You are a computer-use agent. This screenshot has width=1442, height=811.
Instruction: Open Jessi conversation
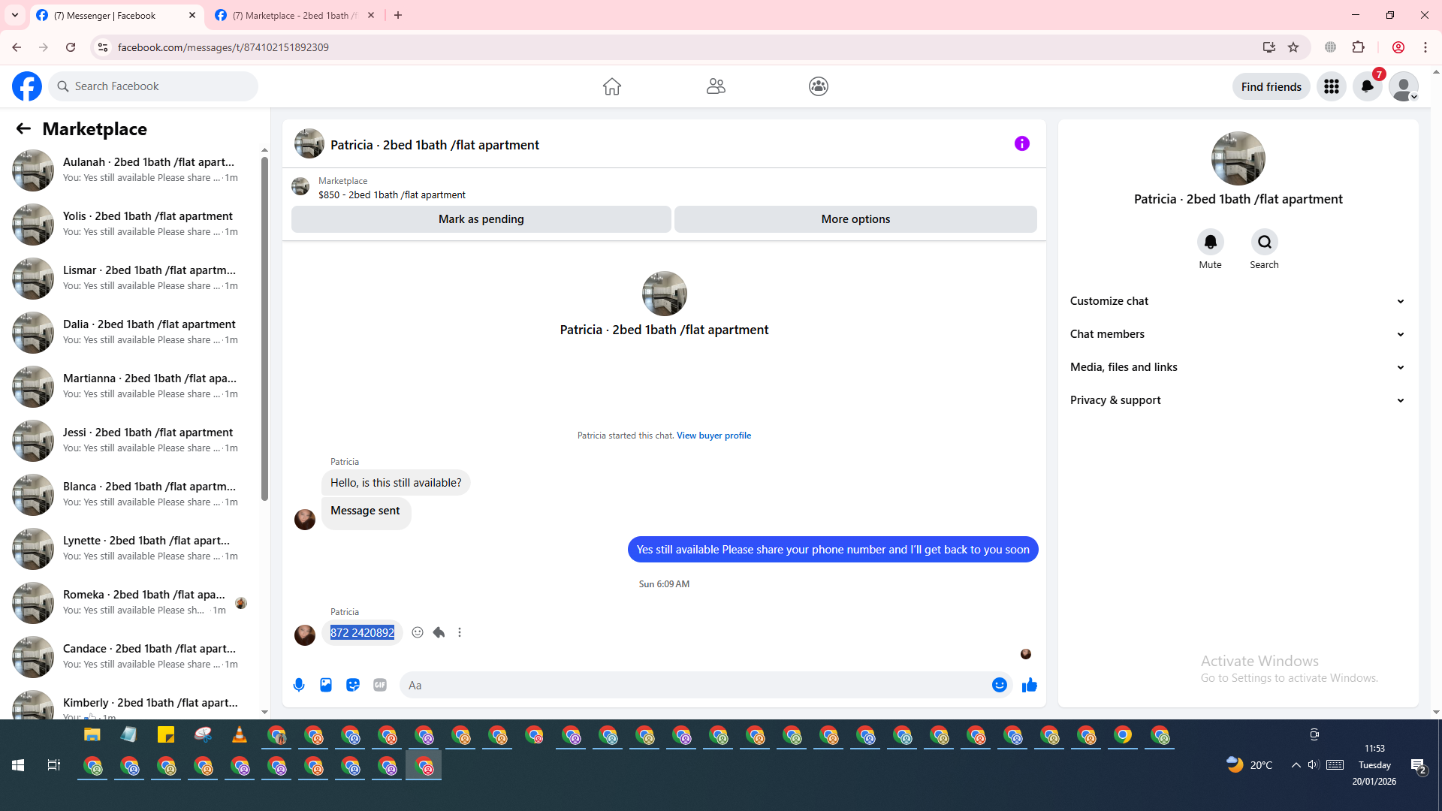click(x=129, y=440)
